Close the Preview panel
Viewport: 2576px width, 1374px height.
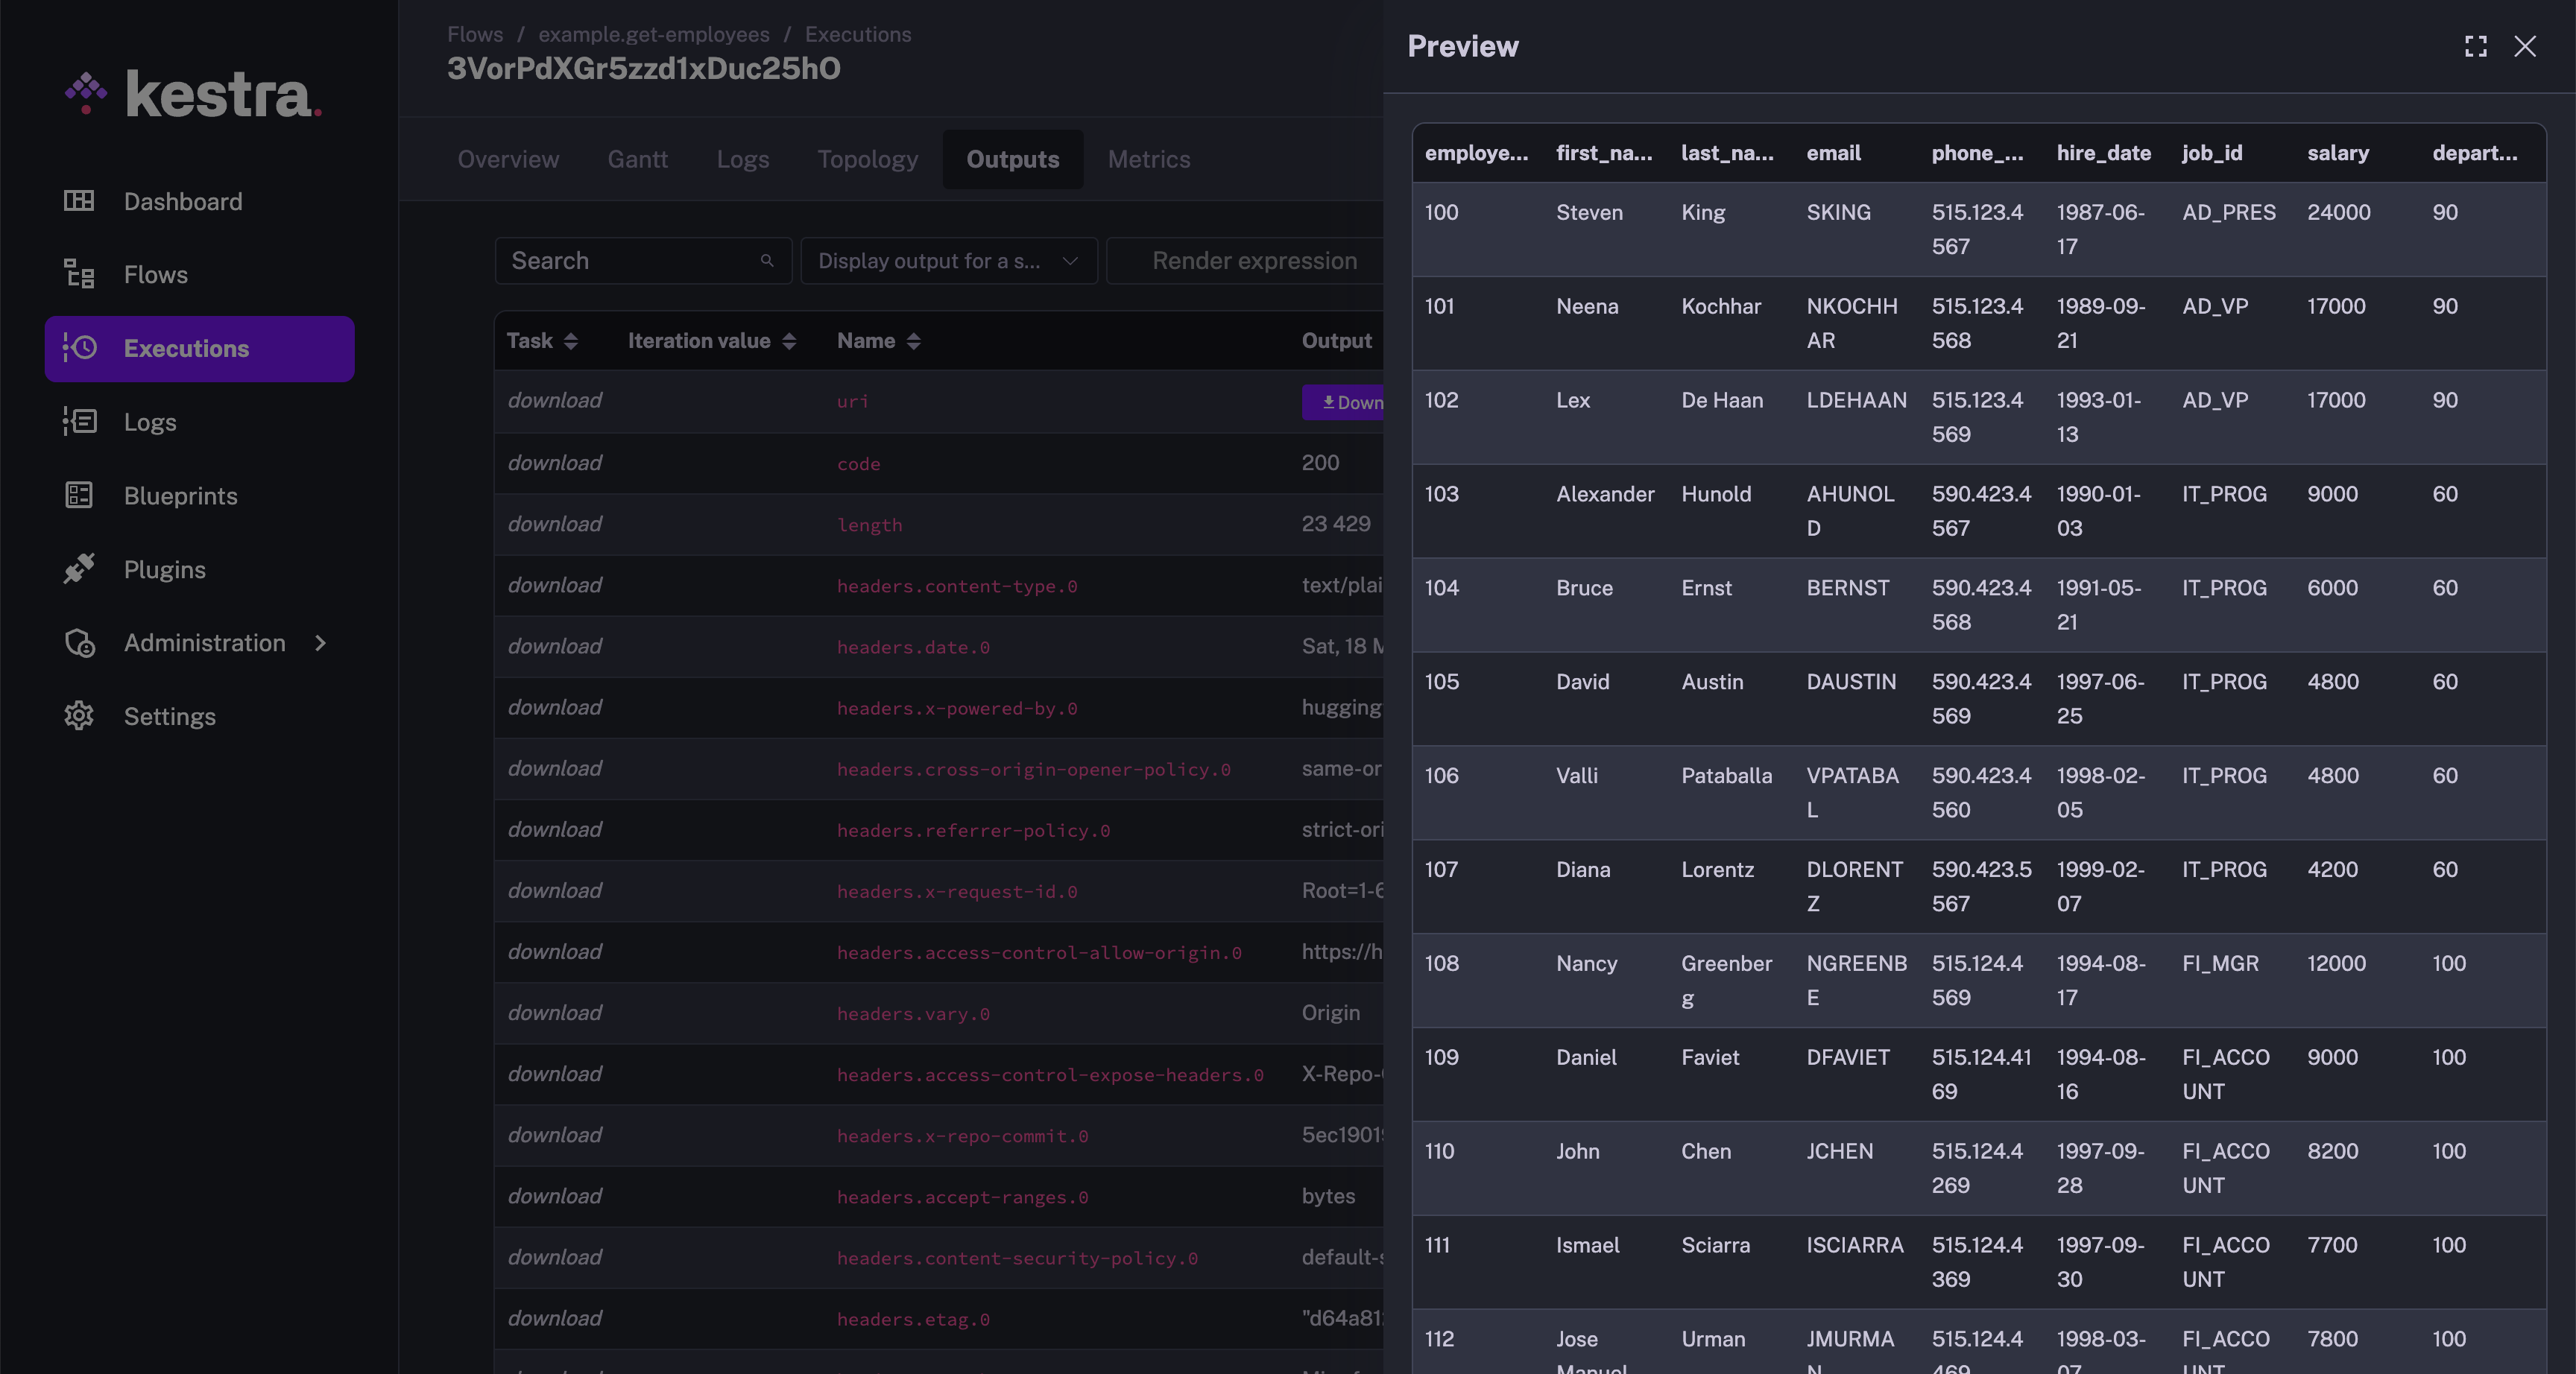pyautogui.click(x=2525, y=46)
